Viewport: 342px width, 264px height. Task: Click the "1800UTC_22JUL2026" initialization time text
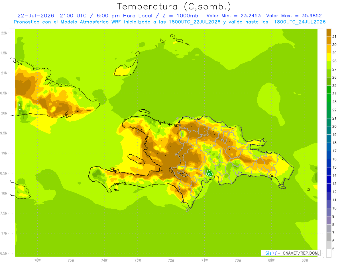pyautogui.click(x=195, y=22)
